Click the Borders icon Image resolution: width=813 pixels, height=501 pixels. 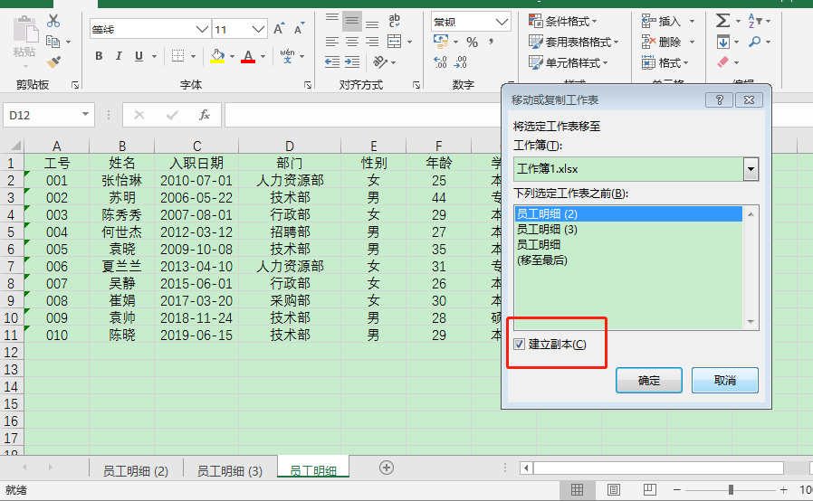(x=177, y=56)
